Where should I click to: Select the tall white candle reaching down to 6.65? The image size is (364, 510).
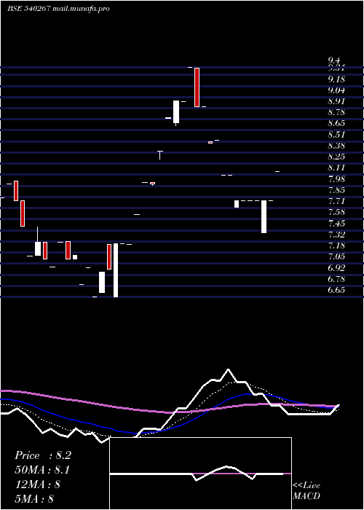click(x=115, y=270)
